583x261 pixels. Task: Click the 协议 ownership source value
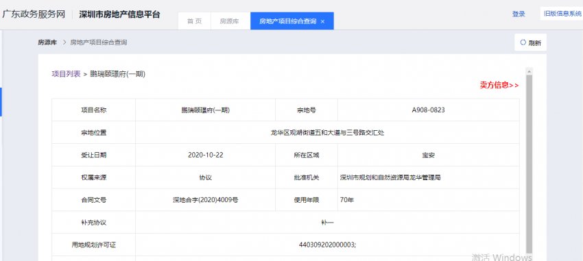point(205,177)
